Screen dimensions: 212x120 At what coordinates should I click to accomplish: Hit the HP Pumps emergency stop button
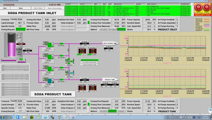click(207, 7)
